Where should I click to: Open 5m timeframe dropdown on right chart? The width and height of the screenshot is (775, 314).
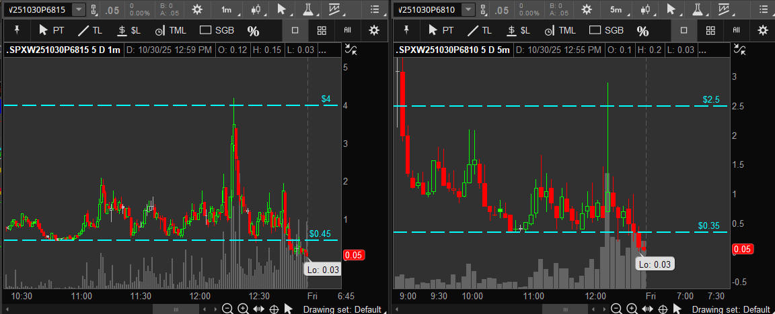(617, 9)
